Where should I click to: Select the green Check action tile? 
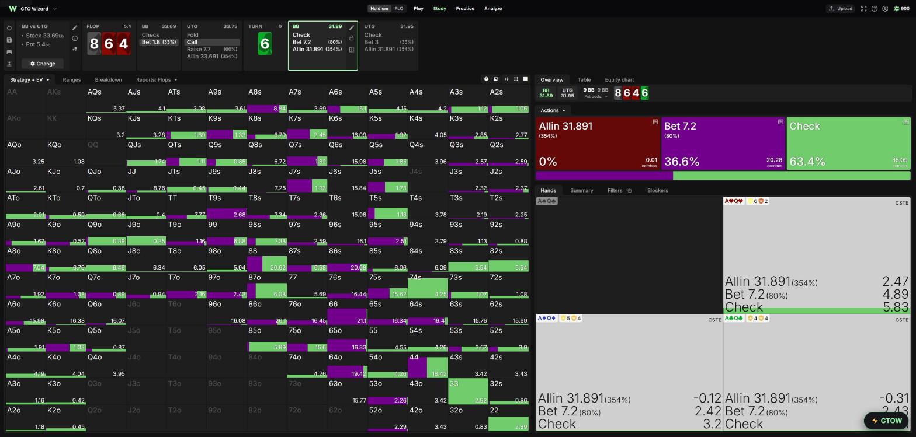coord(848,144)
